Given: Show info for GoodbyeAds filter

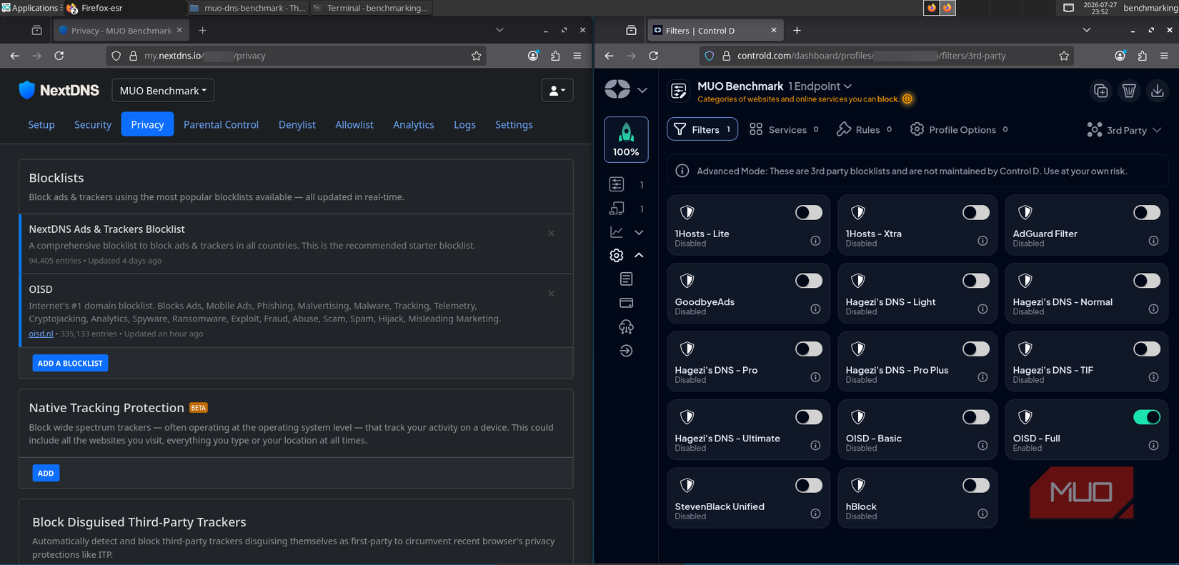Looking at the screenshot, I should (x=815, y=309).
